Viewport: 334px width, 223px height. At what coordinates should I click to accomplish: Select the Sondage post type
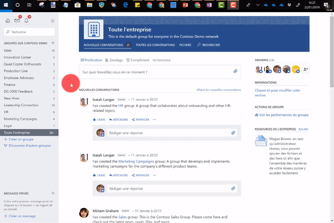point(114,60)
